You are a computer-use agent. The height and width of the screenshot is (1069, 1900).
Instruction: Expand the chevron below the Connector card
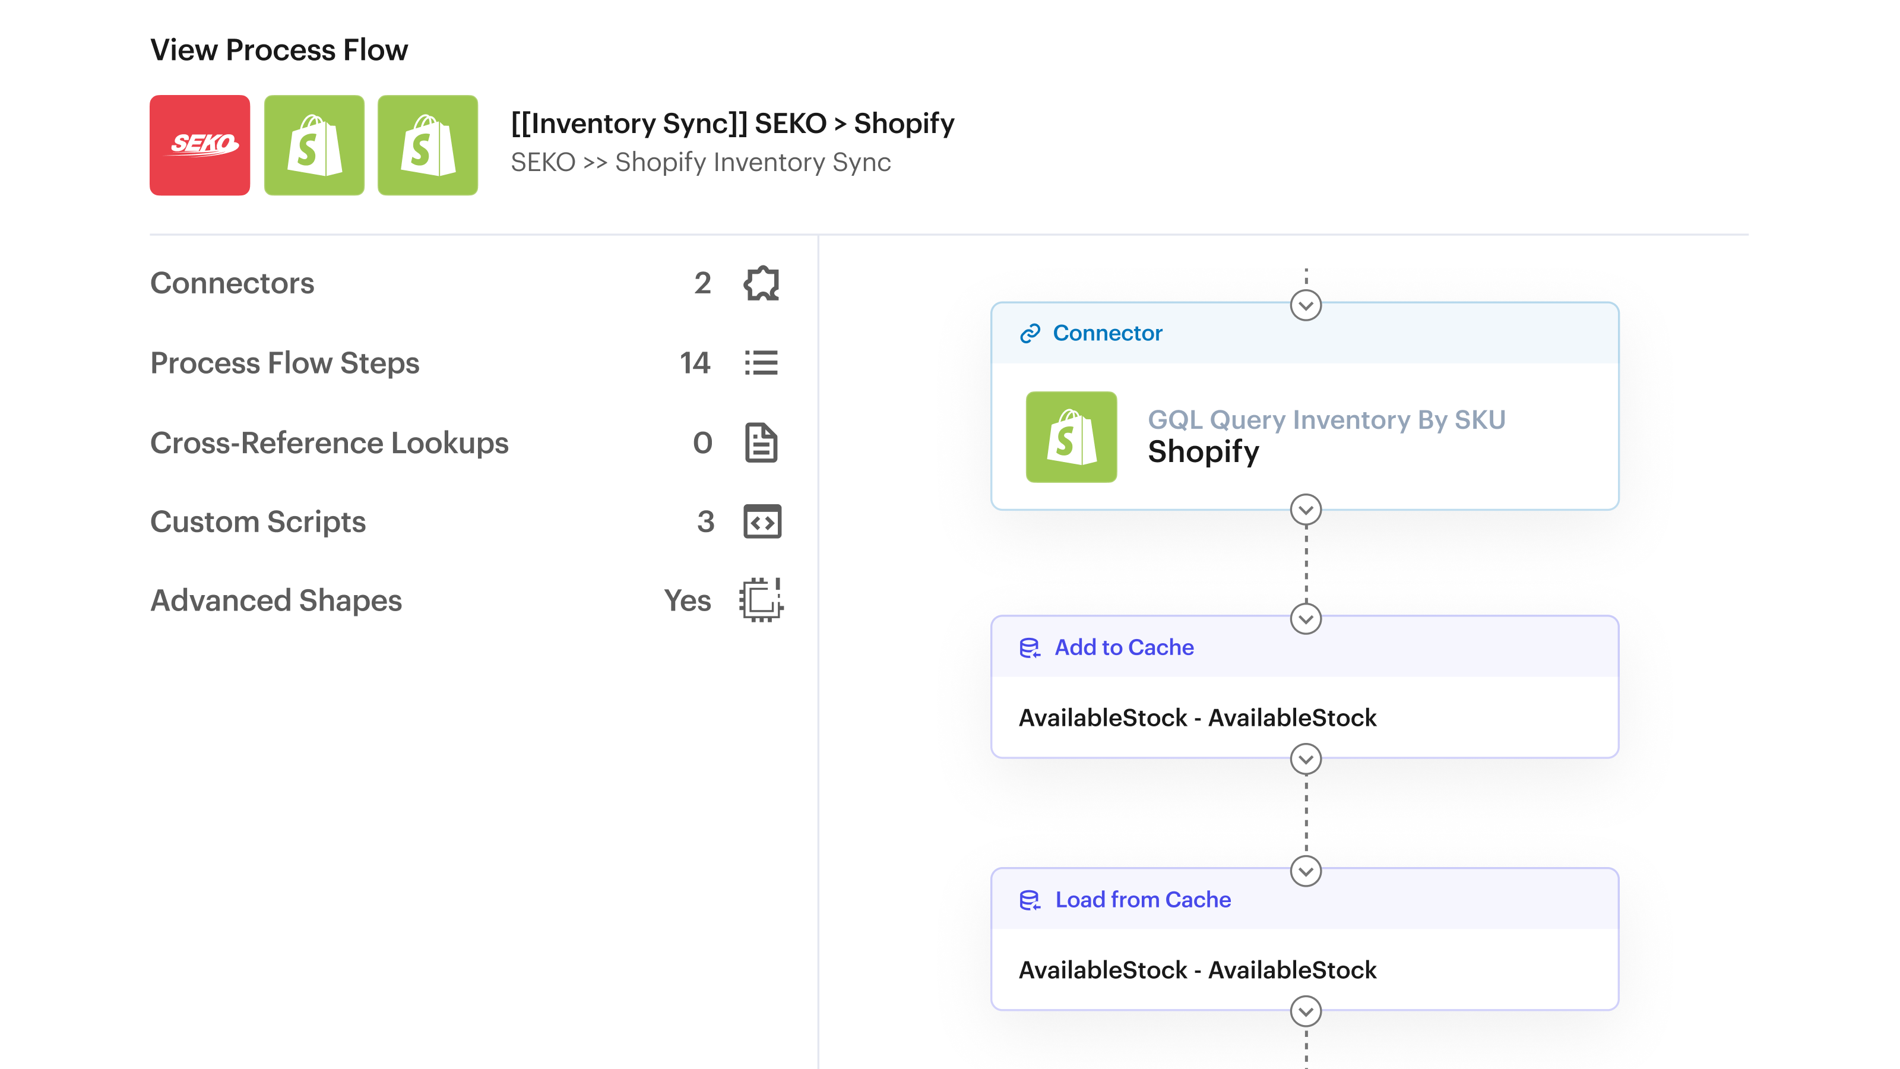(x=1306, y=510)
